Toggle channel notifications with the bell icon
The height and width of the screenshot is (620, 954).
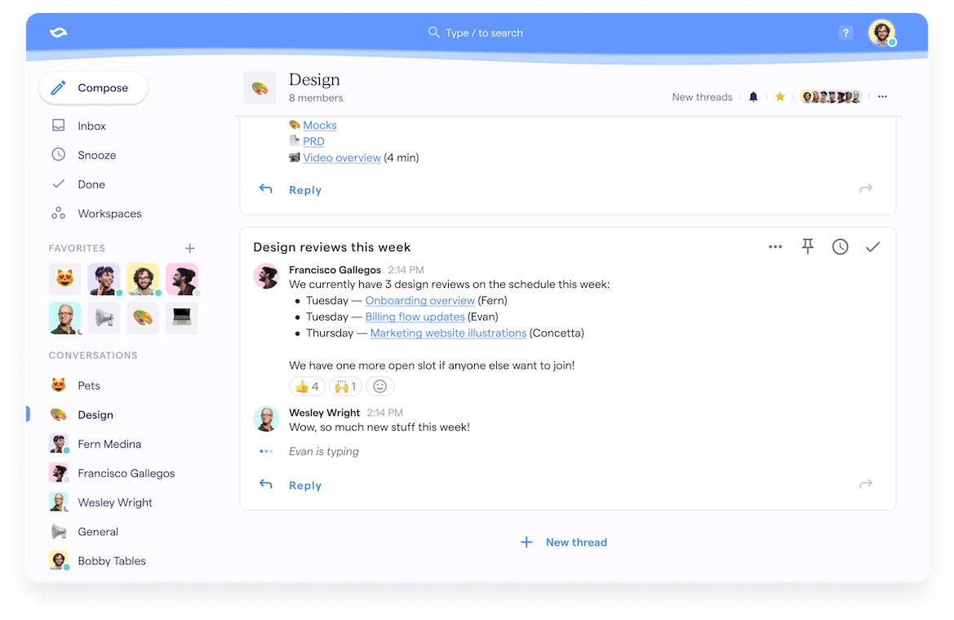[x=752, y=96]
